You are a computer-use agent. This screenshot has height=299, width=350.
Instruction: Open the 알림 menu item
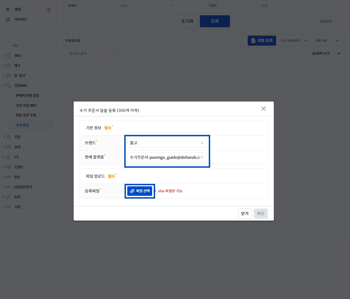point(18,9)
